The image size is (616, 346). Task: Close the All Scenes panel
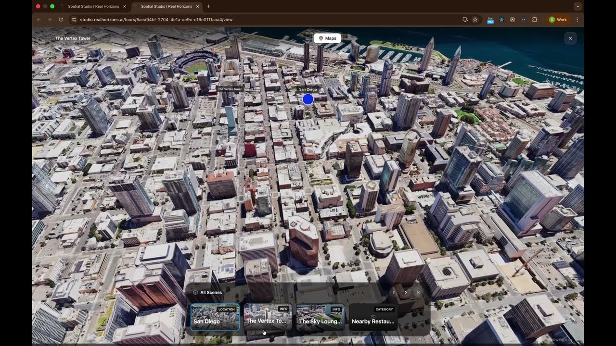point(418,292)
